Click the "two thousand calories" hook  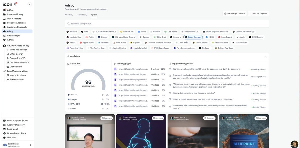194,93
